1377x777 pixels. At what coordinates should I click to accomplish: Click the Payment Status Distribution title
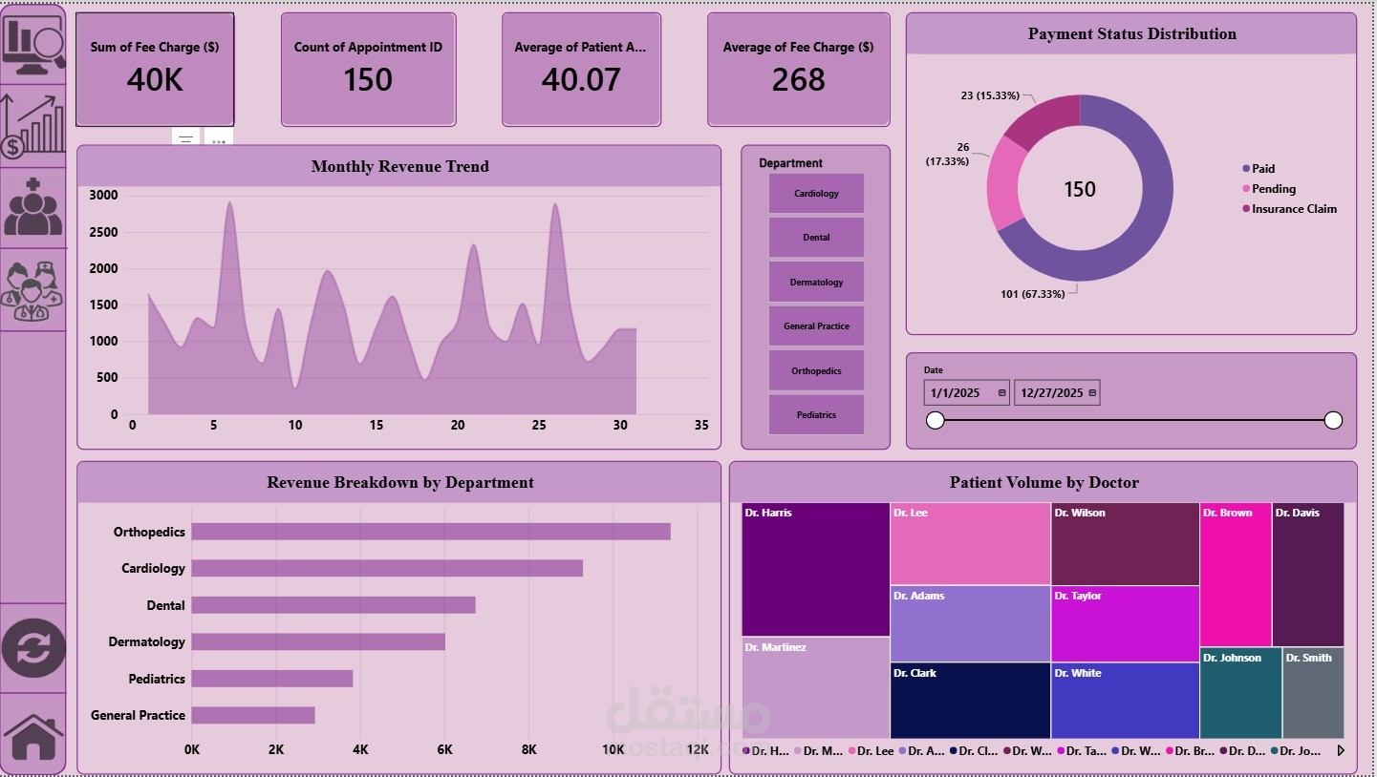pyautogui.click(x=1131, y=33)
